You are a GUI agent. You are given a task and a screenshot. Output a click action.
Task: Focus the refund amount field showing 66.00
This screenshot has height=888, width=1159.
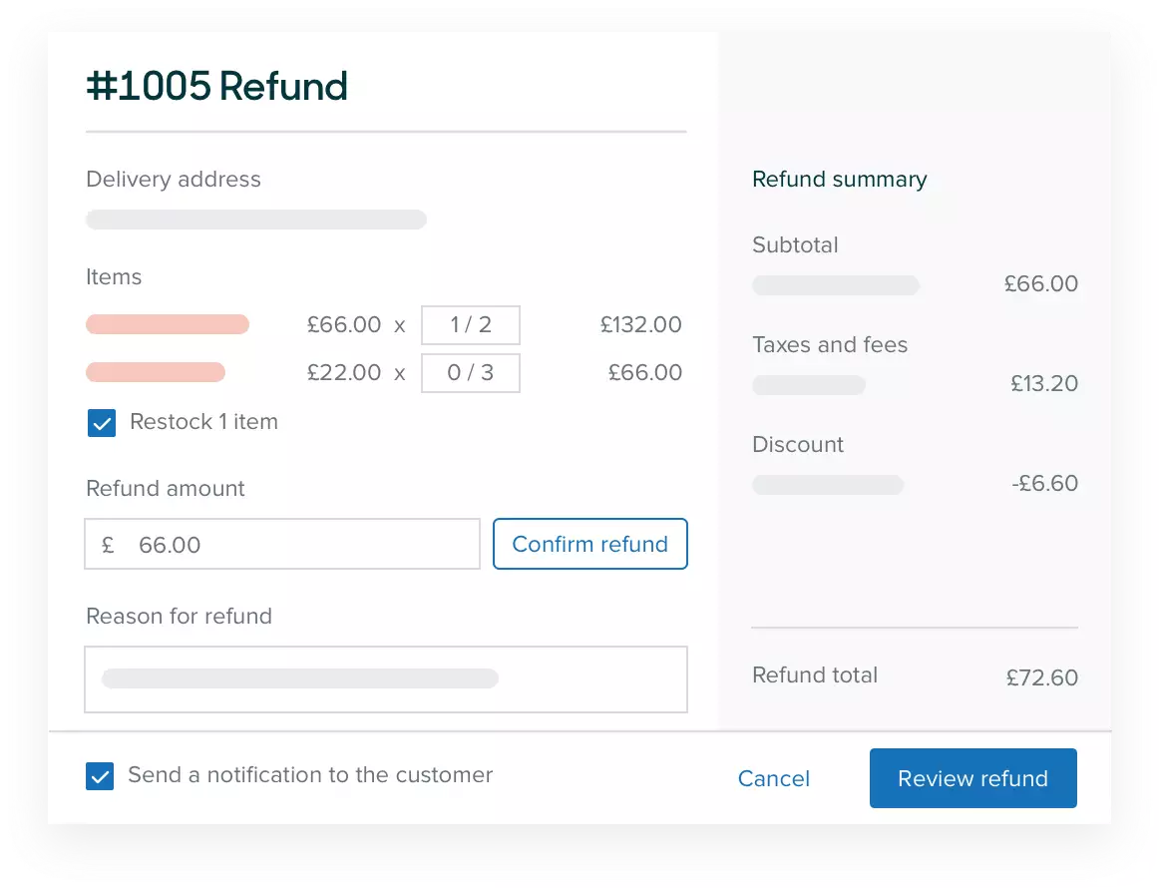282,544
